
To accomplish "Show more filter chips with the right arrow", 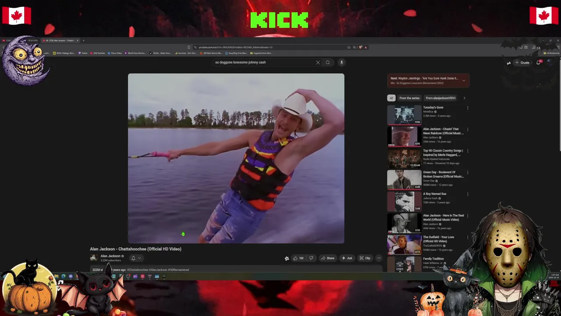I will [x=464, y=98].
